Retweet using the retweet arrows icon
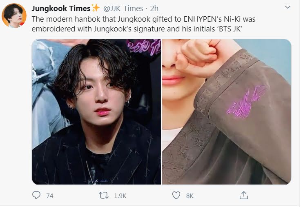The height and width of the screenshot is (207, 301). [x=104, y=196]
